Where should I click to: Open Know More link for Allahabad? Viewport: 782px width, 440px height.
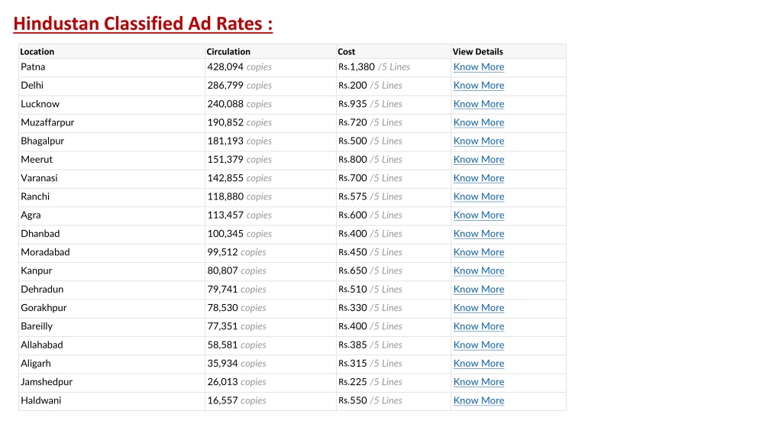(x=478, y=345)
